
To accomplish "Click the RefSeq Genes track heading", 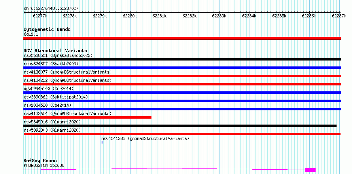I will [x=40, y=161].
